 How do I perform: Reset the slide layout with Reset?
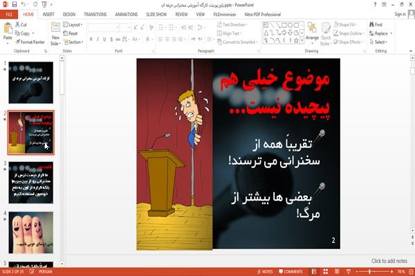[71, 33]
